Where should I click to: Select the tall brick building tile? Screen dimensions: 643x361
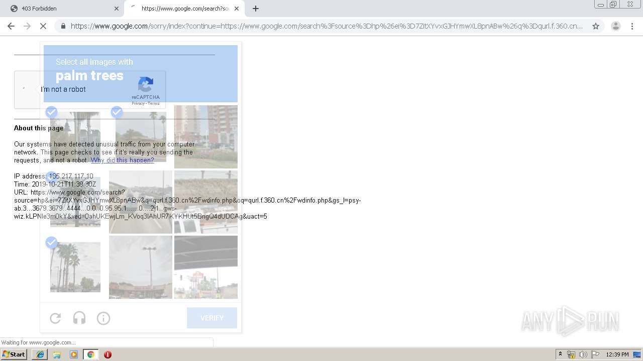coord(206,137)
